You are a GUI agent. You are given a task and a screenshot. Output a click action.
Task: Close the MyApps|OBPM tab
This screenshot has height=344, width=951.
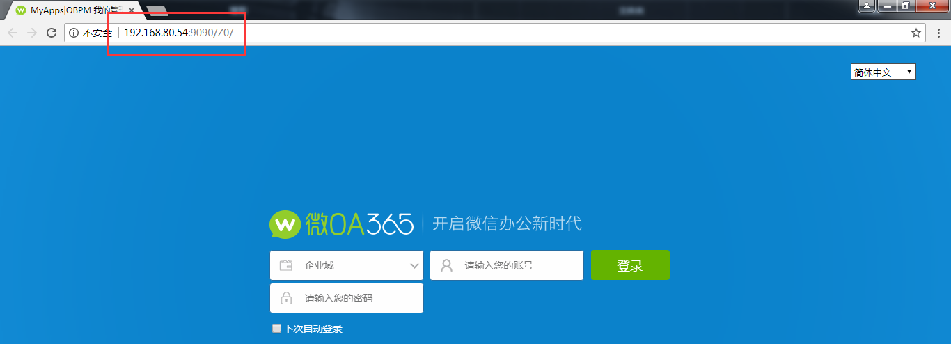(132, 10)
